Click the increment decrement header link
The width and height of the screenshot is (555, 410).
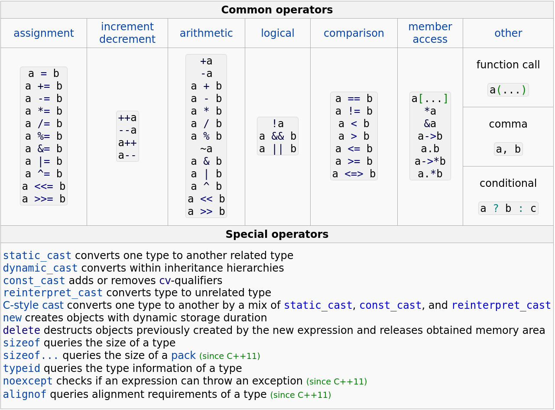127,33
